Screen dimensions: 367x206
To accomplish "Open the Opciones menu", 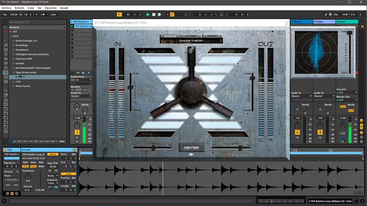I will point(51,8).
